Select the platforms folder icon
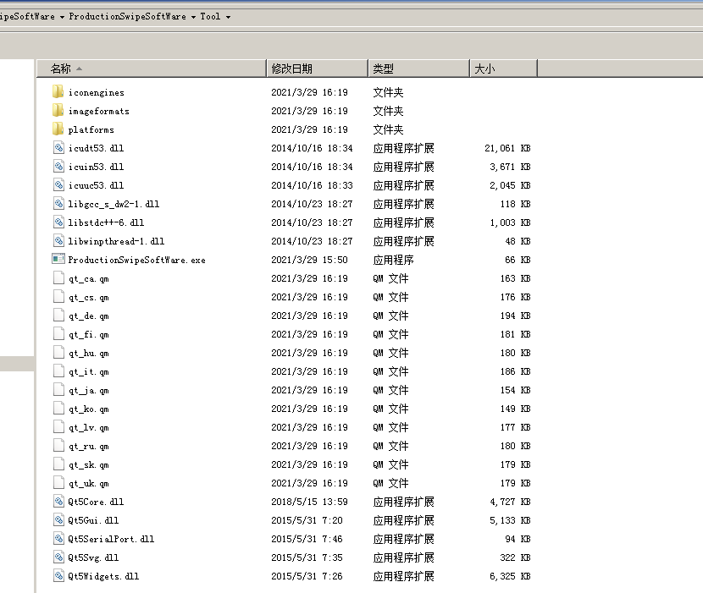The image size is (703, 593). [x=58, y=129]
